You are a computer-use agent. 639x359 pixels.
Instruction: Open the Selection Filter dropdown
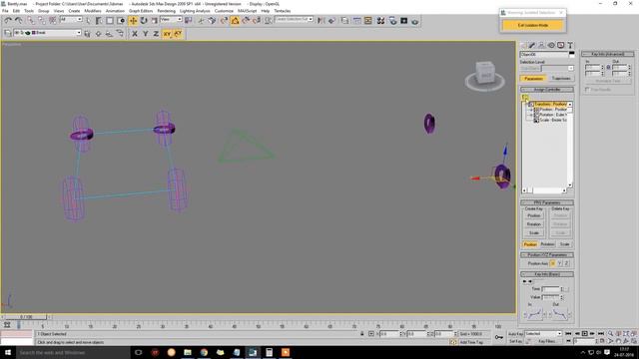(x=71, y=20)
